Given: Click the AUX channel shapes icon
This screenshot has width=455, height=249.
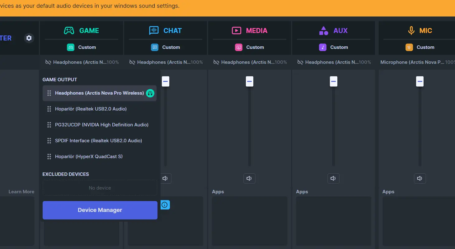Looking at the screenshot, I should tap(324, 31).
